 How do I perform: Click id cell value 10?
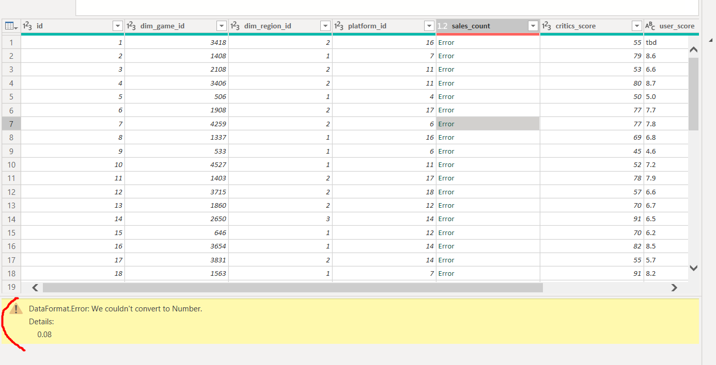[72, 164]
